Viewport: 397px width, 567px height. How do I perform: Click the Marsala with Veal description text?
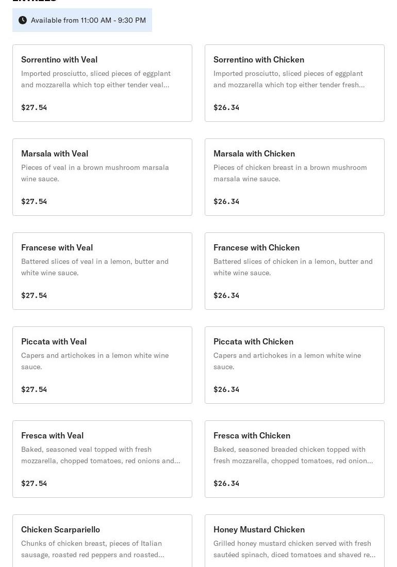[x=95, y=173]
